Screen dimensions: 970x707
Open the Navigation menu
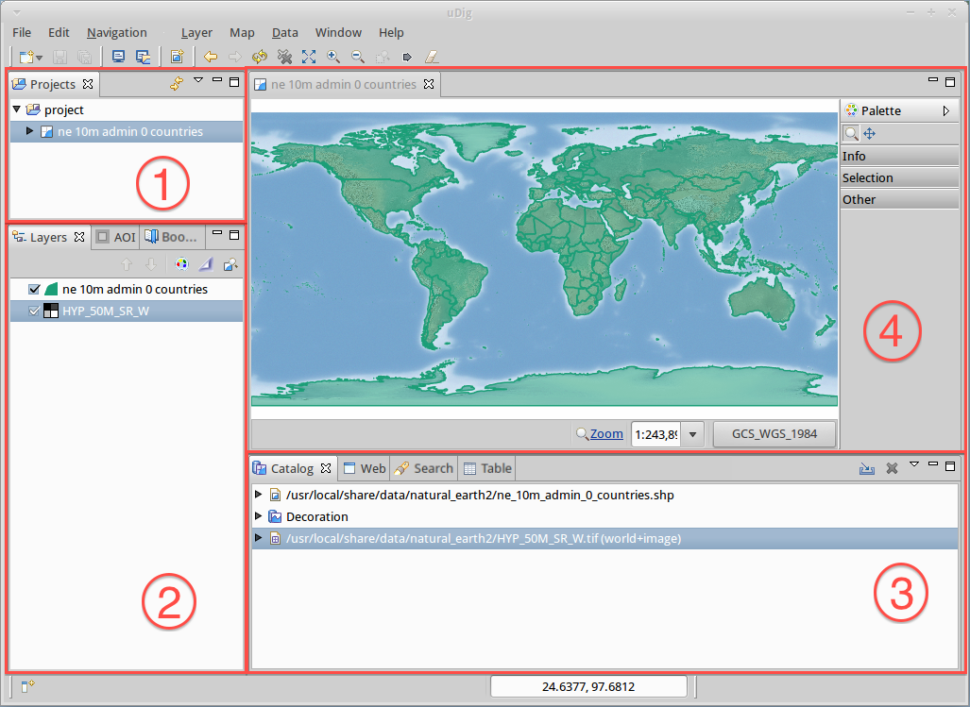pos(117,33)
